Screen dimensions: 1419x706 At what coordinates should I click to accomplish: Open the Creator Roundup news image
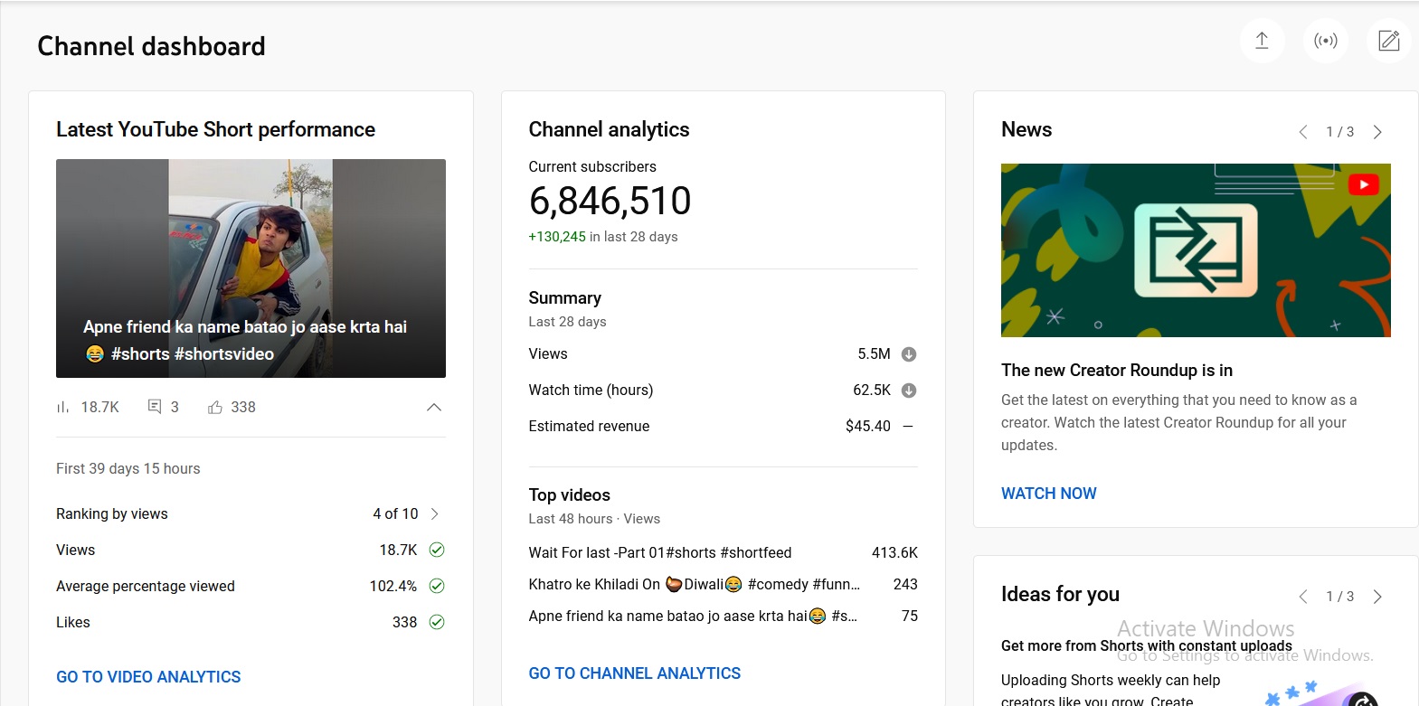1196,250
